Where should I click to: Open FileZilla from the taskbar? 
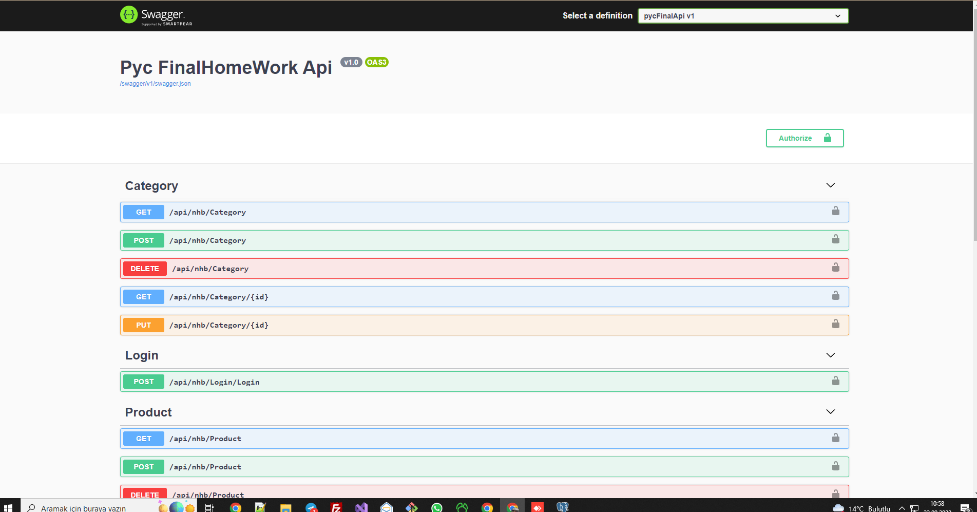(336, 507)
